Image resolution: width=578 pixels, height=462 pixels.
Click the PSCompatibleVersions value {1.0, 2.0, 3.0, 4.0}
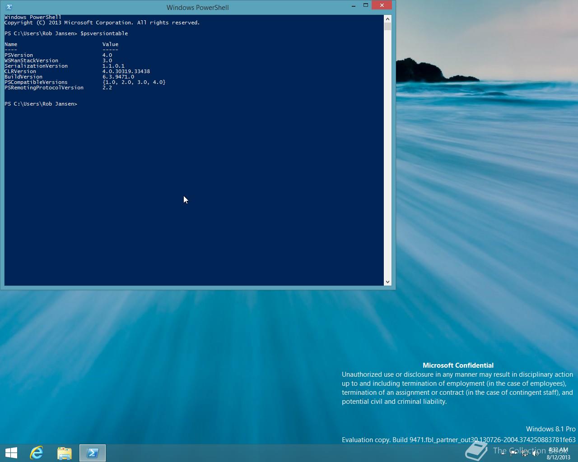point(134,82)
